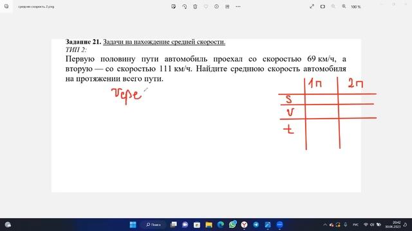Zoom in with the magnifier plus icon
The height and width of the screenshot is (231, 412).
pos(344,6)
